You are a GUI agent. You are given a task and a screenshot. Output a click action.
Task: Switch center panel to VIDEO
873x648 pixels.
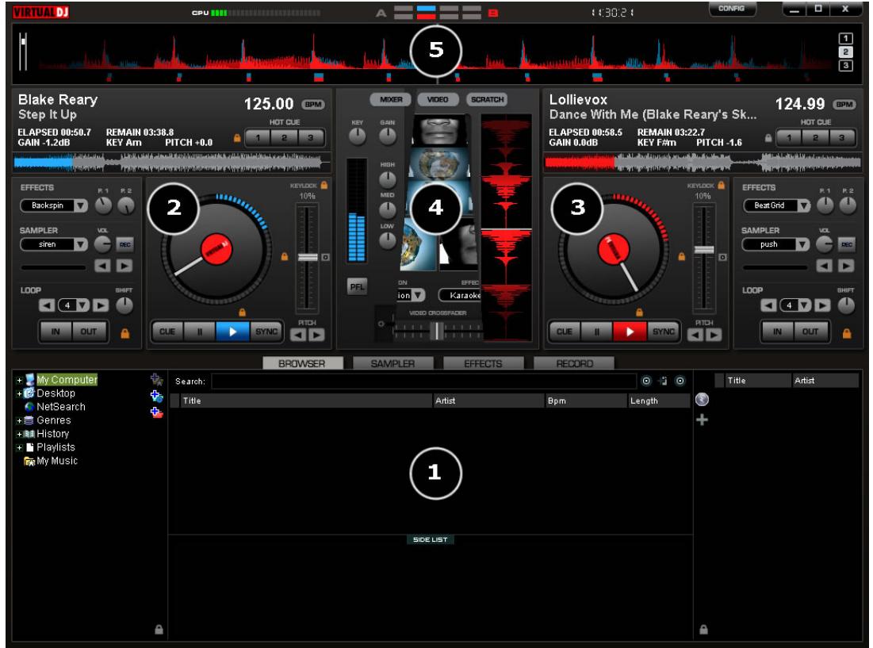[438, 99]
